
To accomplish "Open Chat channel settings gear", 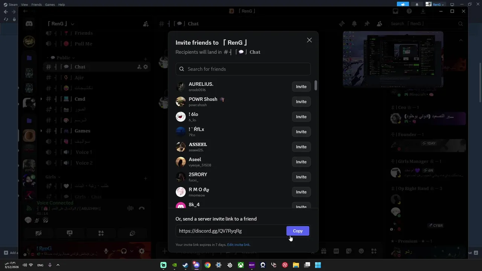I will [x=146, y=67].
